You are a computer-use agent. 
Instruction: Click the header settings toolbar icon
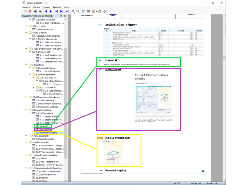pyautogui.click(x=88, y=11)
